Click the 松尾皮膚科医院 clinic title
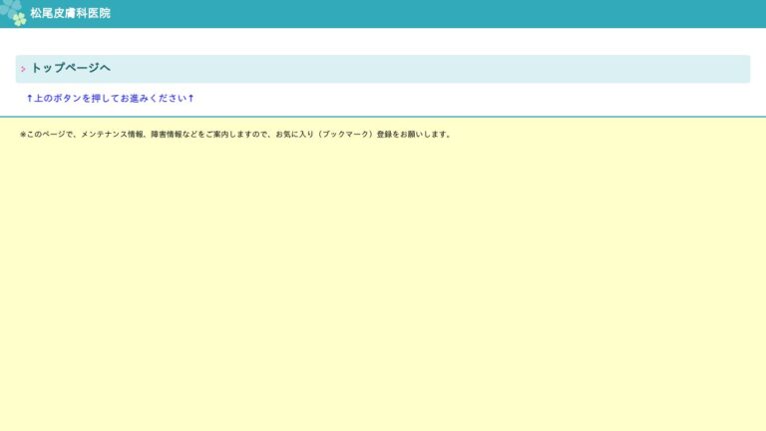766x431 pixels. pos(70,13)
